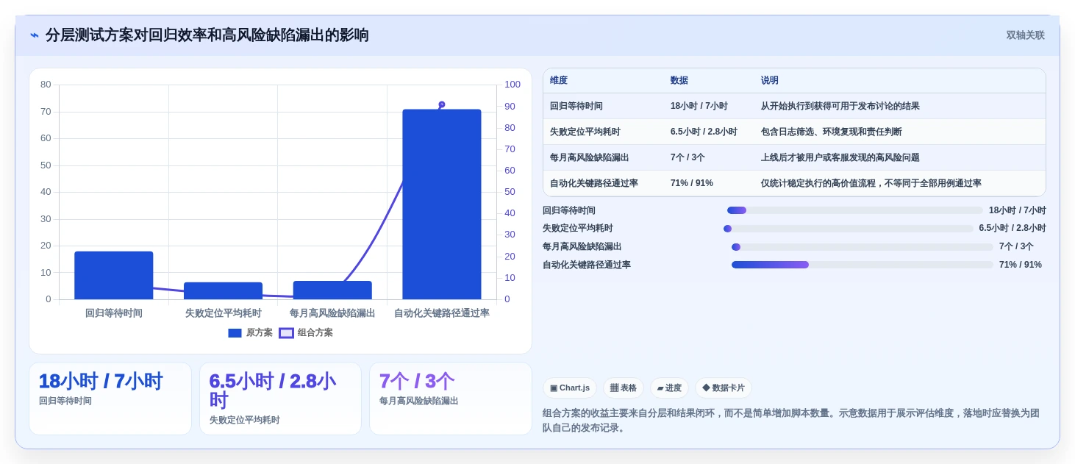Image resolution: width=1075 pixels, height=464 pixels.
Task: Click the 失败定位平均耗时 progress bar
Action: 849,229
